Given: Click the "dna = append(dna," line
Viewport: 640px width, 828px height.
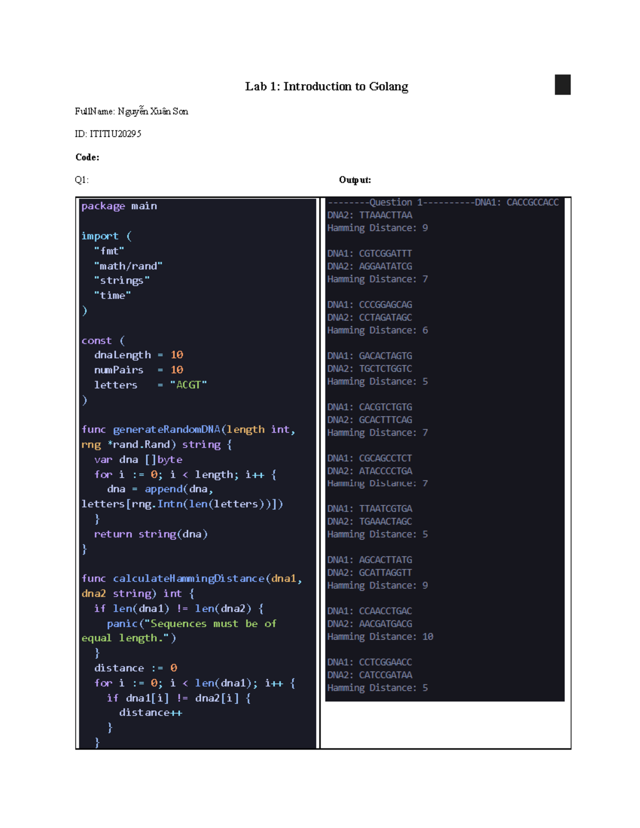Looking at the screenshot, I should pos(160,489).
